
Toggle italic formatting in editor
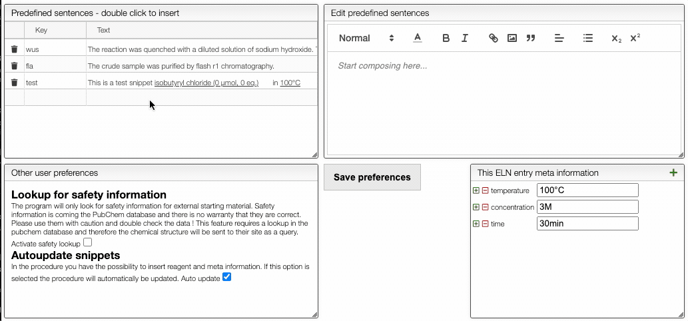coord(465,38)
